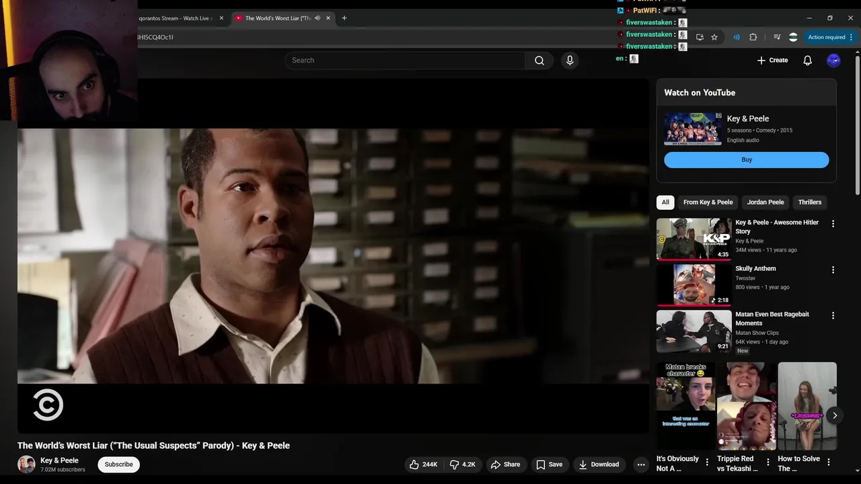
Task: Open the Laughing short thumbnail
Action: (x=807, y=406)
